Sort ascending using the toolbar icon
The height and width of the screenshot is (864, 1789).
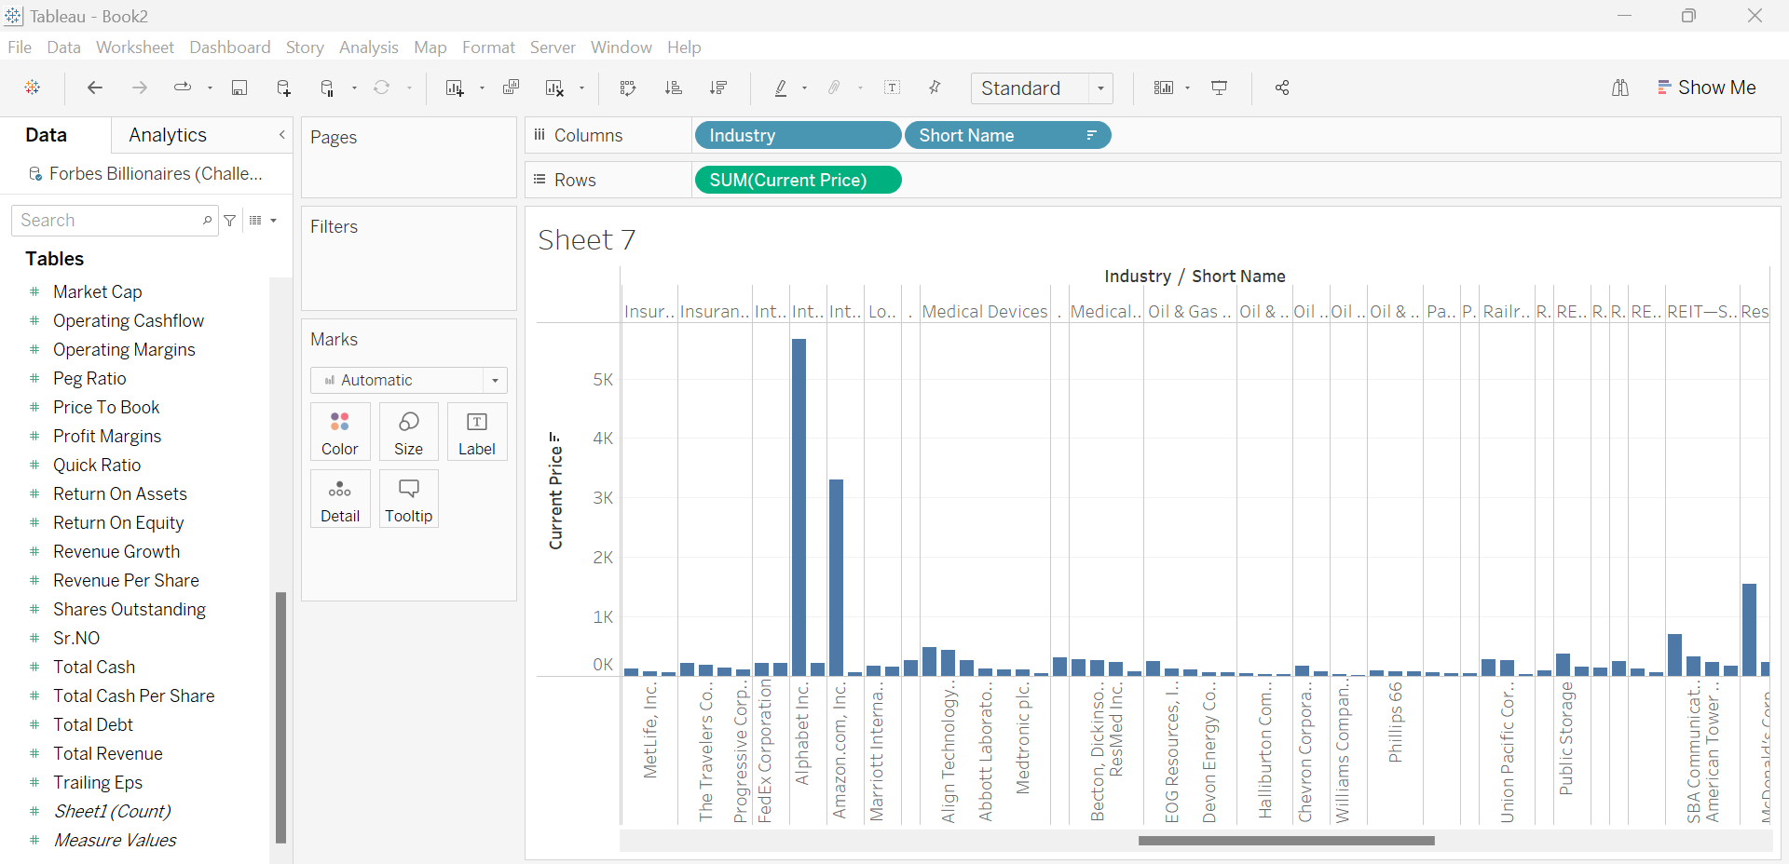(673, 88)
